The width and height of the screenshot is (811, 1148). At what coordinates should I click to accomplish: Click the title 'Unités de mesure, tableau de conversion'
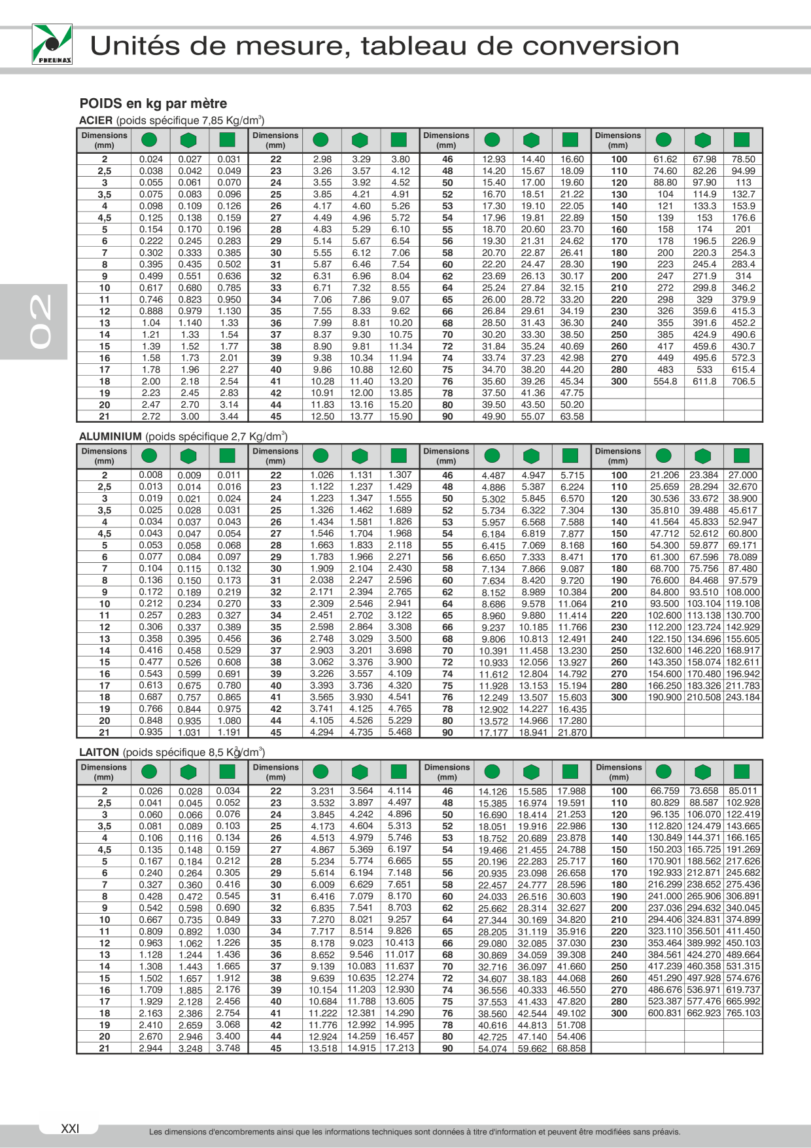(385, 46)
